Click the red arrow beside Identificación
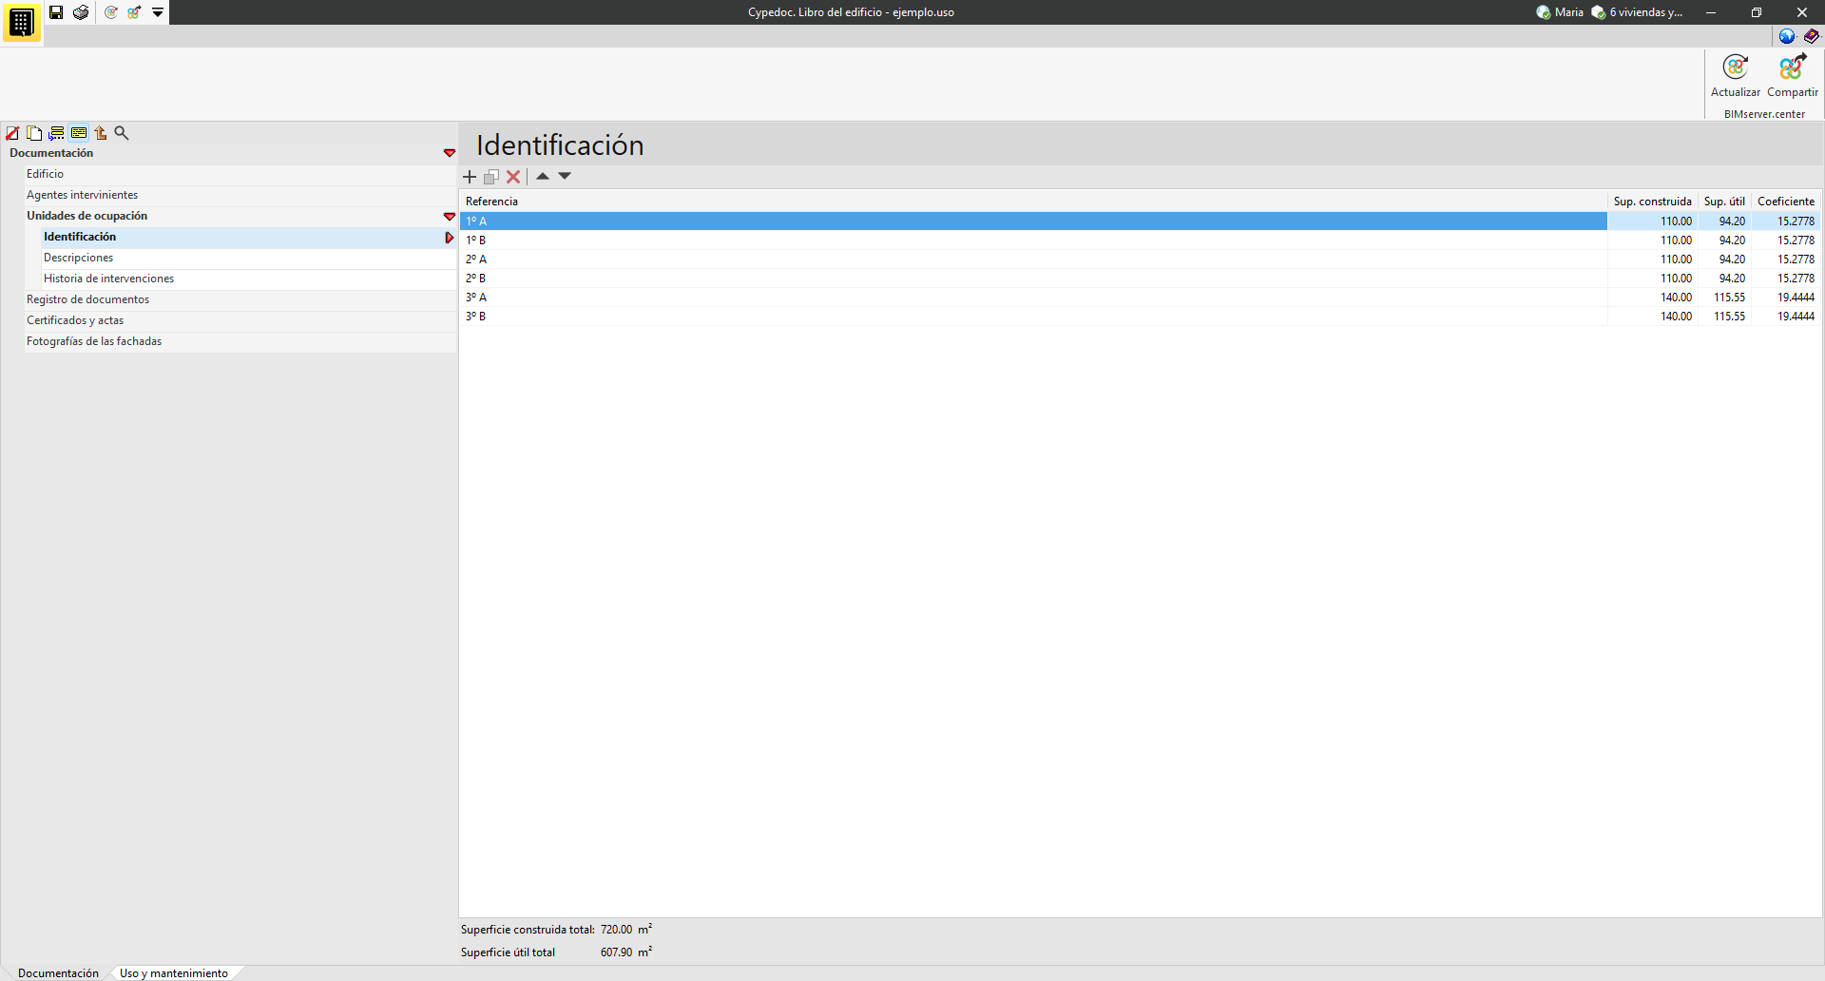This screenshot has width=1825, height=981. coord(450,238)
